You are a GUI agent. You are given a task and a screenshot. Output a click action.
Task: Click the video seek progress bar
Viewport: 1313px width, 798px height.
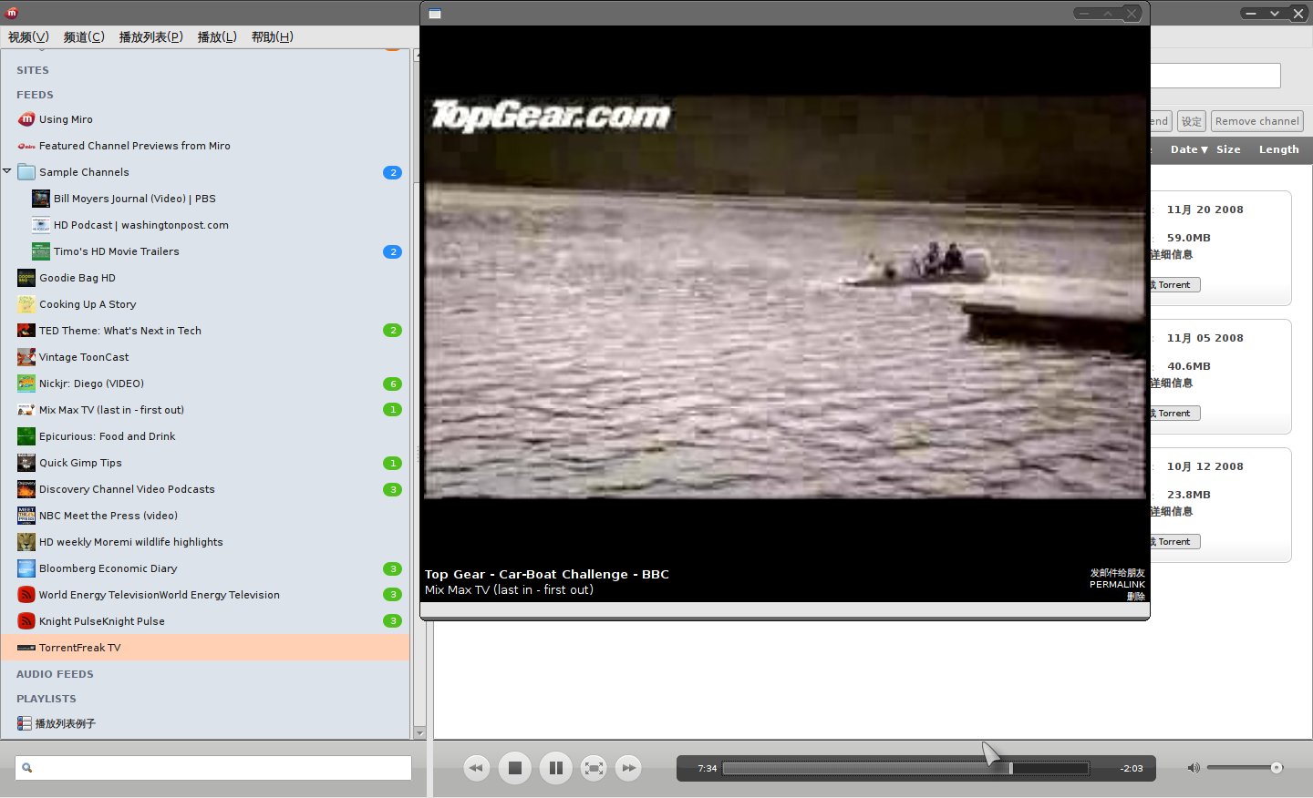click(905, 768)
